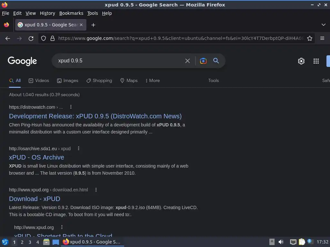Screen dimensions: 330x247
Task: Open the Help menu
Action: (x=107, y=13)
